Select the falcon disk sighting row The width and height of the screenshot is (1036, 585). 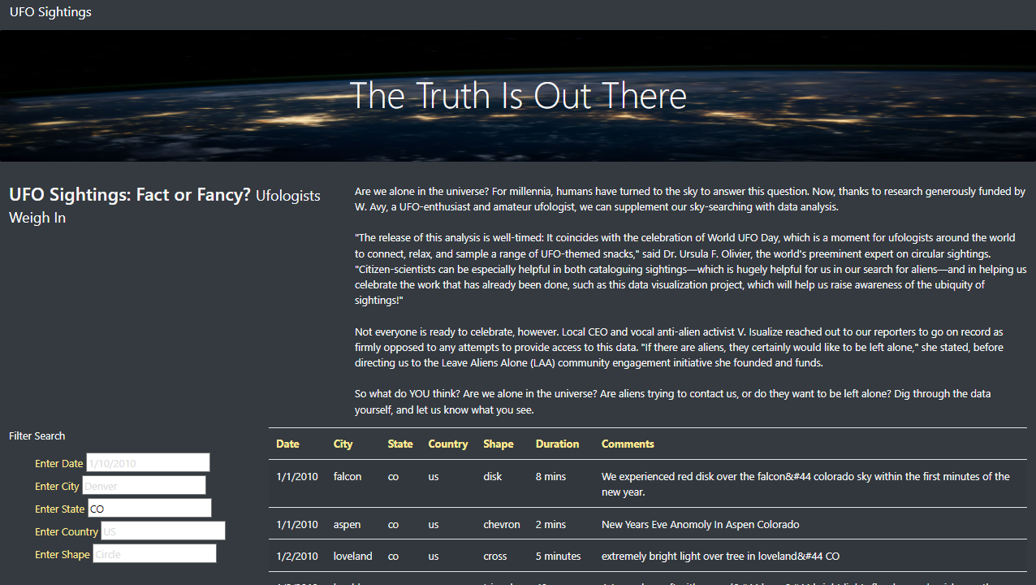click(568, 483)
